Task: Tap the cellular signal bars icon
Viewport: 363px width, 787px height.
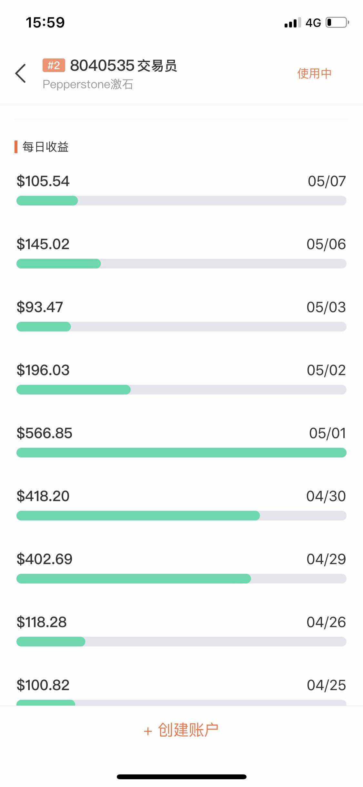Action: tap(292, 23)
